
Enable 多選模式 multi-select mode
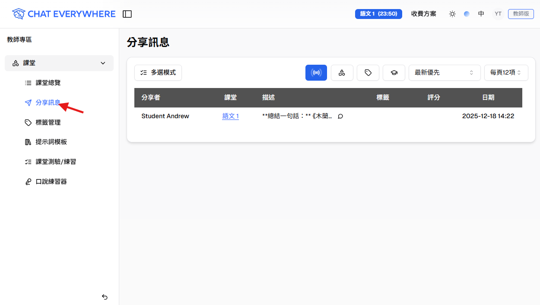(158, 72)
